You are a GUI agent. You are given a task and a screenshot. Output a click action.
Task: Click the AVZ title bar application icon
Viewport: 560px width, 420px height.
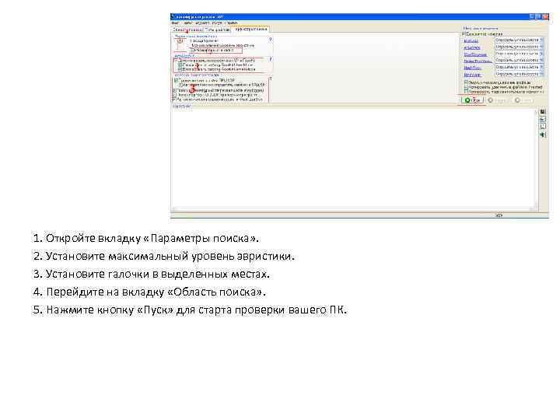tap(173, 16)
